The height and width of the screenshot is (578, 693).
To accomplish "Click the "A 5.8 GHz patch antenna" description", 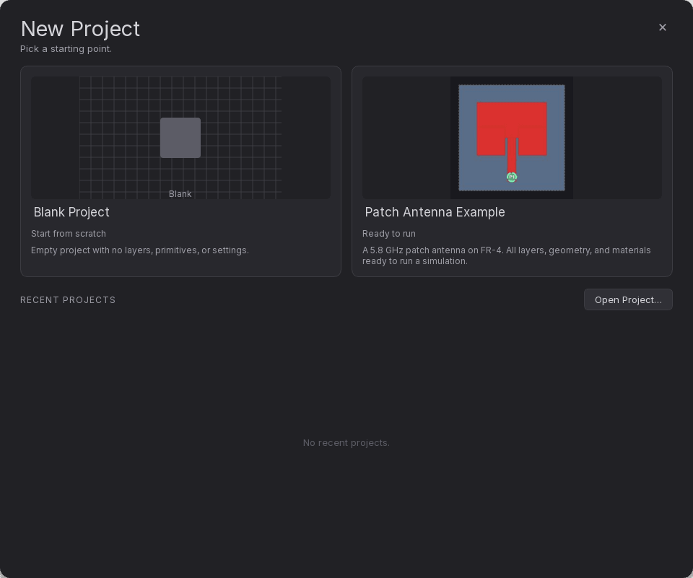I will point(507,255).
